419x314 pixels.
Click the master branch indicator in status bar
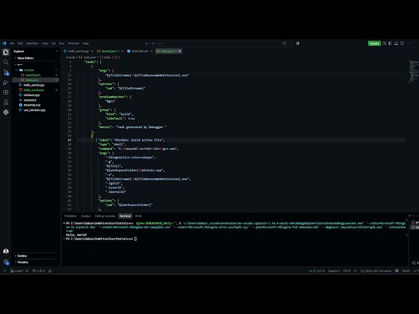(17, 271)
